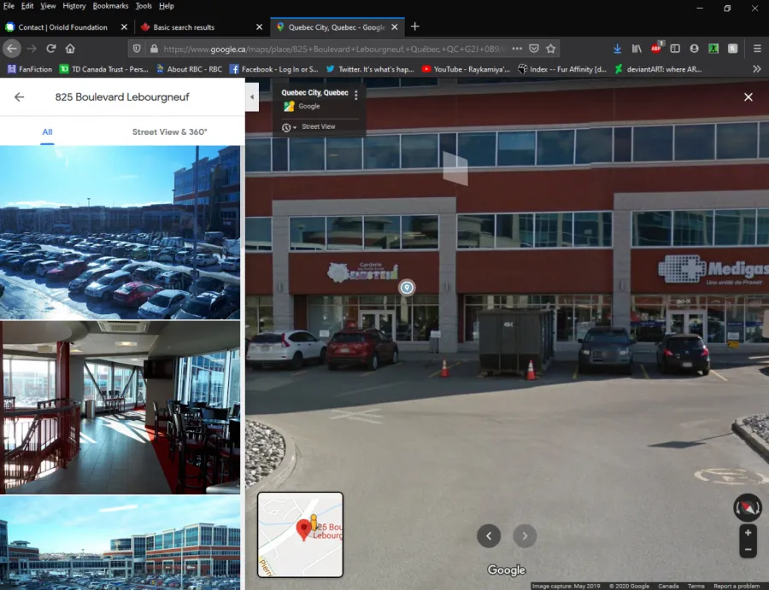Open the File menu

9,6
